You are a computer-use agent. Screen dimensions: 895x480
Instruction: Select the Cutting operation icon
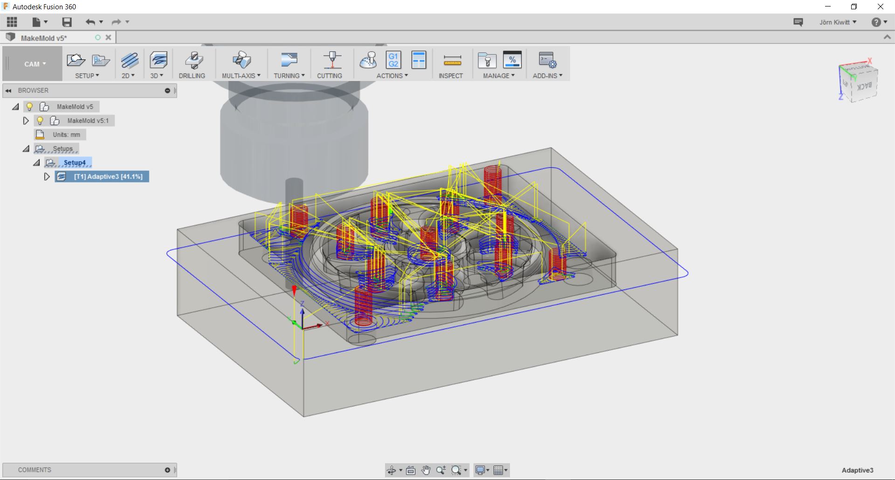[332, 60]
